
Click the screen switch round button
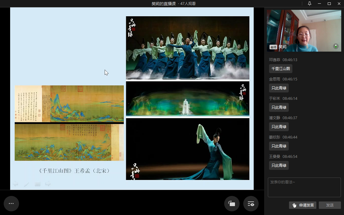(x=232, y=204)
